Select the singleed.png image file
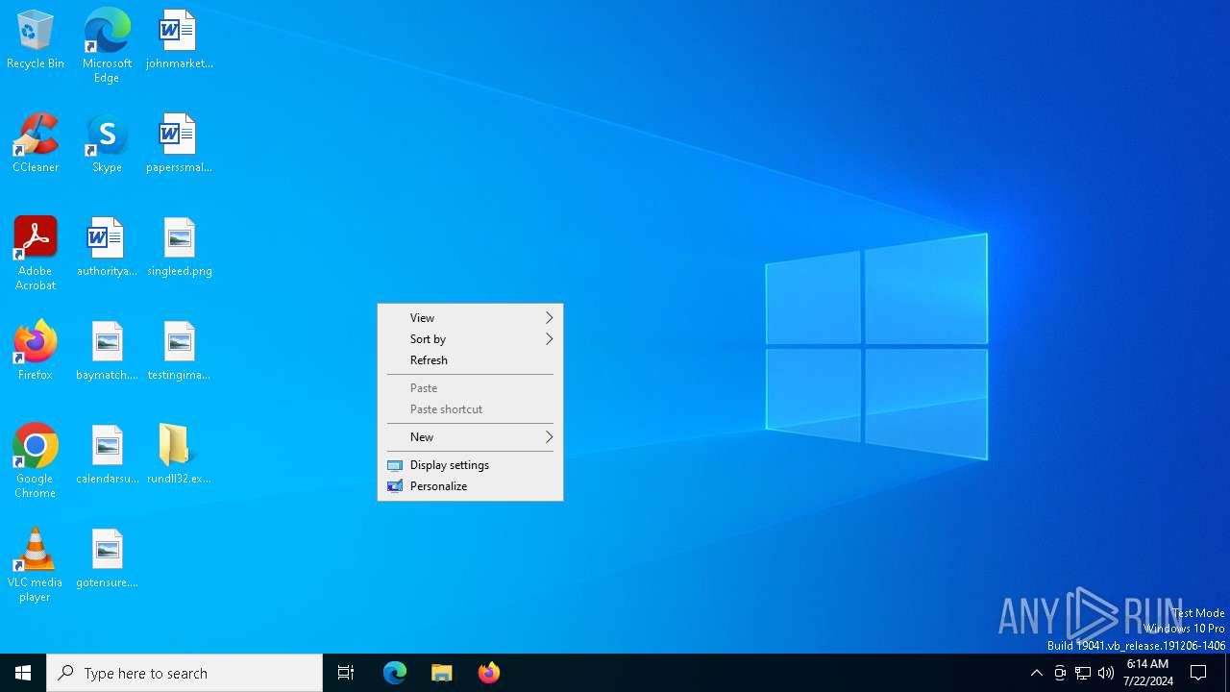Viewport: 1230px width, 692px height. [179, 248]
